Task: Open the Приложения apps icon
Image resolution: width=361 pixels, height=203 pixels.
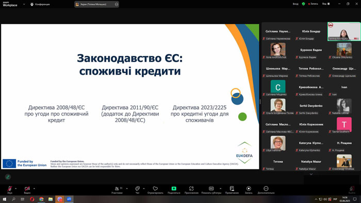Action: pyautogui.click(x=191, y=190)
